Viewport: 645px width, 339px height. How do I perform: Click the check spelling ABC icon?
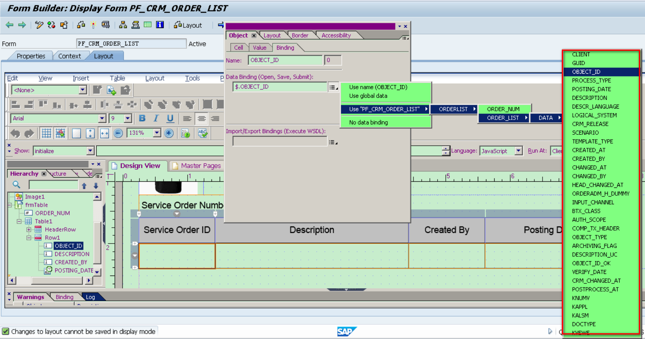click(202, 133)
